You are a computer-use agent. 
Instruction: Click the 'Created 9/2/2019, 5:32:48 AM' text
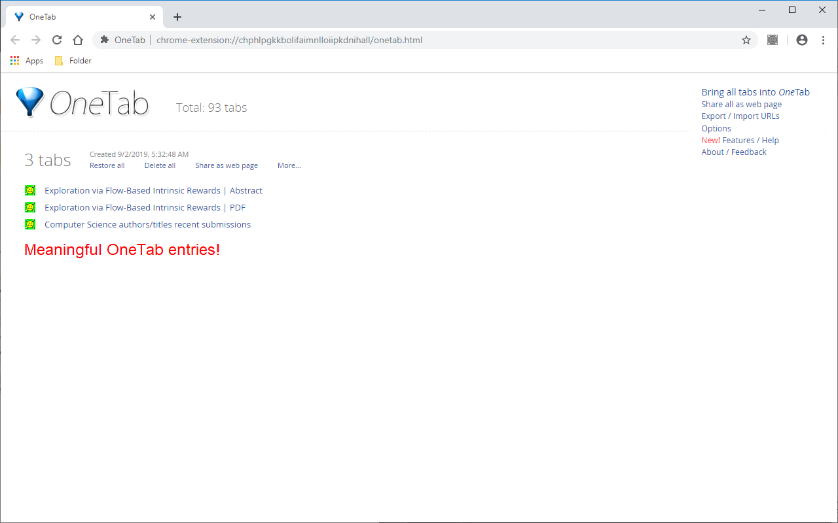coord(139,154)
